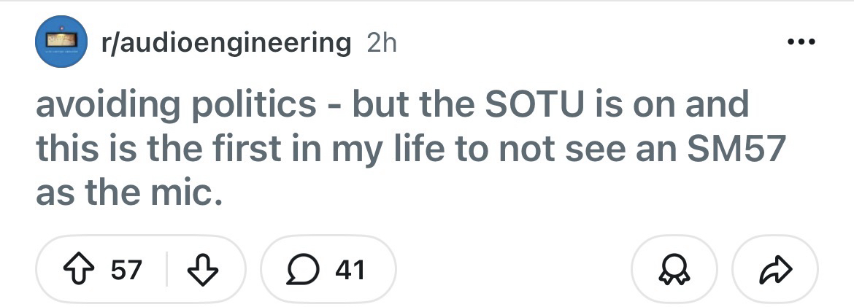Go to the r/audioengineering subreddit
The height and width of the screenshot is (307, 854).
(x=226, y=42)
